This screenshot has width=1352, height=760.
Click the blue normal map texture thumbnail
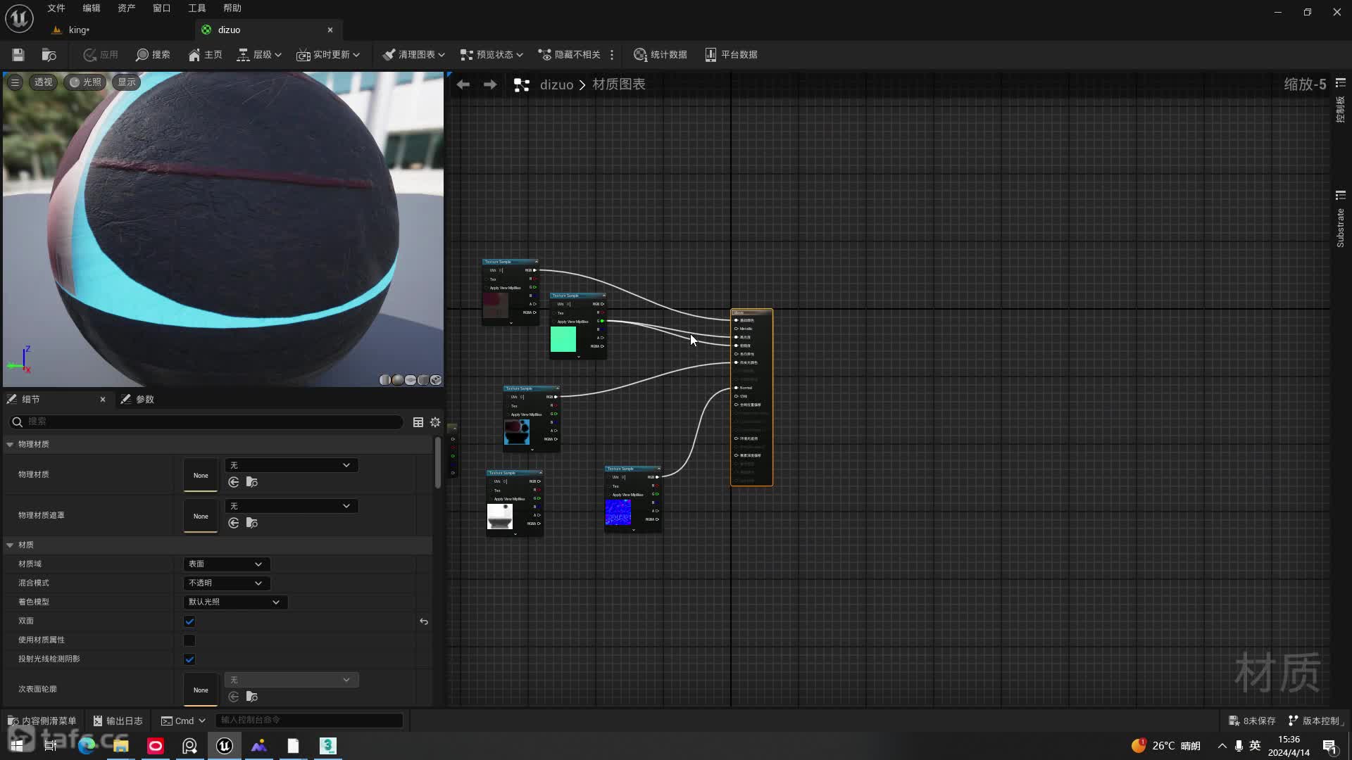(x=618, y=512)
